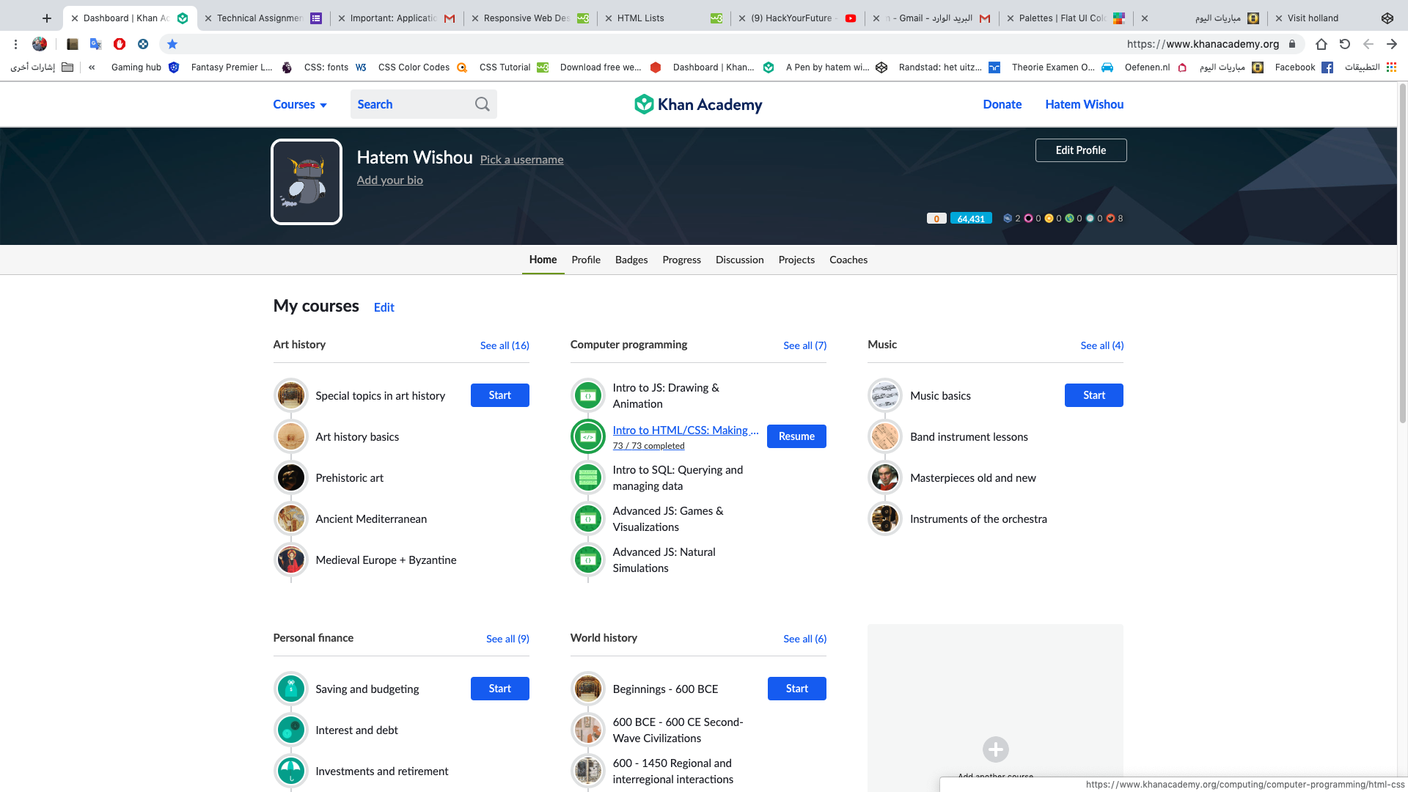This screenshot has width=1408, height=792.
Task: Open Art history basics course icon
Action: coord(291,436)
